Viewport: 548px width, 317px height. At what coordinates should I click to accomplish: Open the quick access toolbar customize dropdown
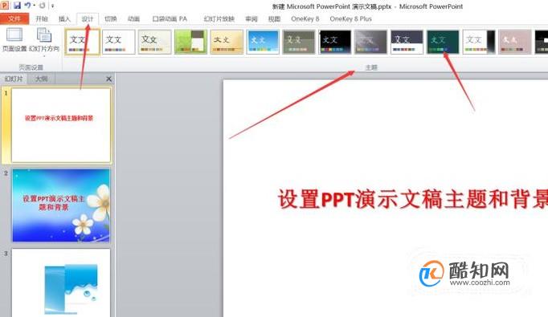(52, 6)
